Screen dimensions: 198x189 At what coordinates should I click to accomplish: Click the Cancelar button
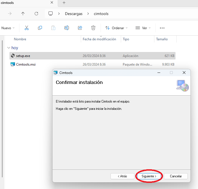point(176,176)
